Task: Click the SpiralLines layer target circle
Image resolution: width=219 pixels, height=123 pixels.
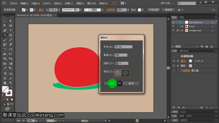Action: click(212, 22)
